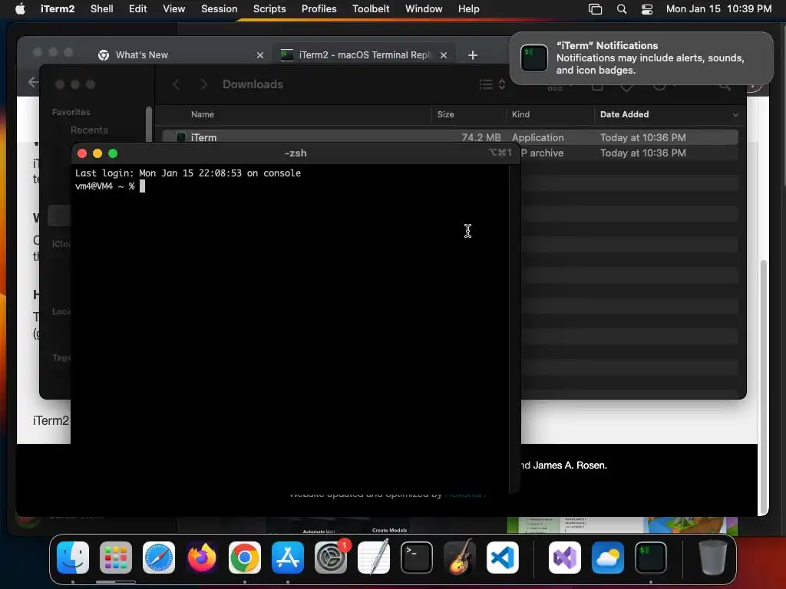This screenshot has height=589, width=786.
Task: Open Finder from the Dock
Action: [73, 558]
